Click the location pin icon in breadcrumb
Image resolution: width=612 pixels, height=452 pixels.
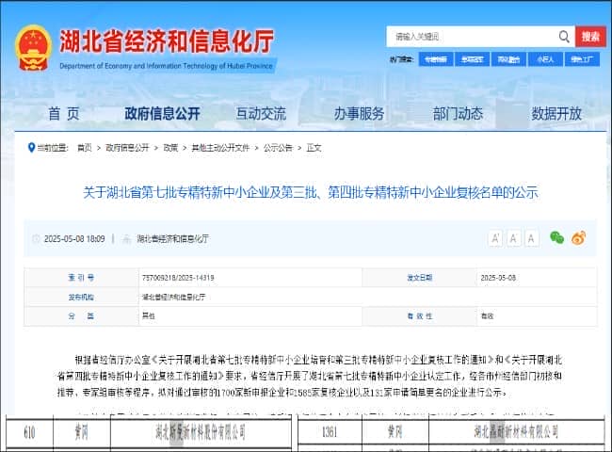click(30, 148)
